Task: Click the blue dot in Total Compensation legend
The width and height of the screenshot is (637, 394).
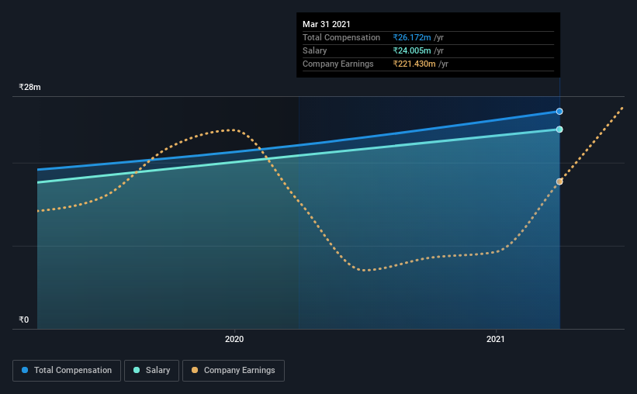Action: [x=25, y=370]
